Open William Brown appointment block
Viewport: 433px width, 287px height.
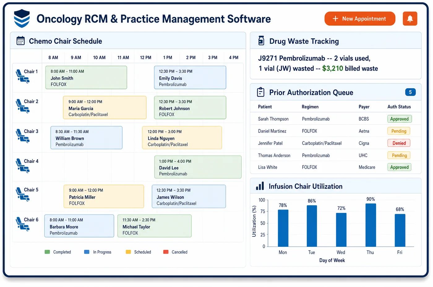pos(87,138)
